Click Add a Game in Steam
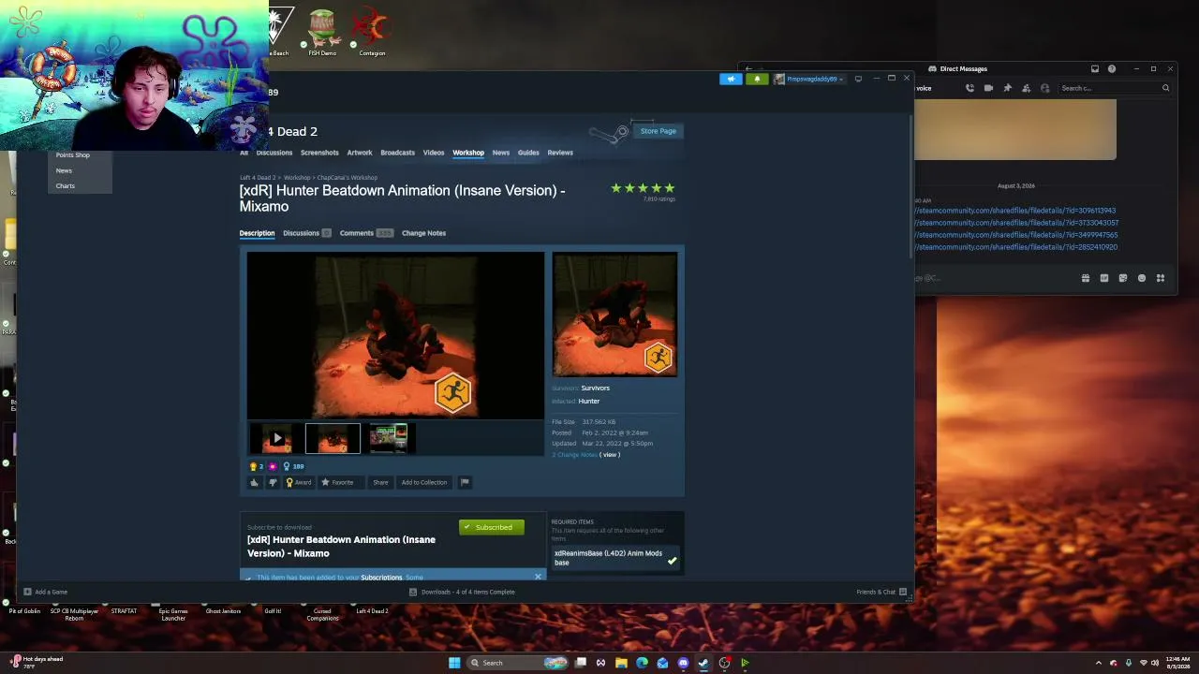Viewport: 1199px width, 674px height. point(45,592)
